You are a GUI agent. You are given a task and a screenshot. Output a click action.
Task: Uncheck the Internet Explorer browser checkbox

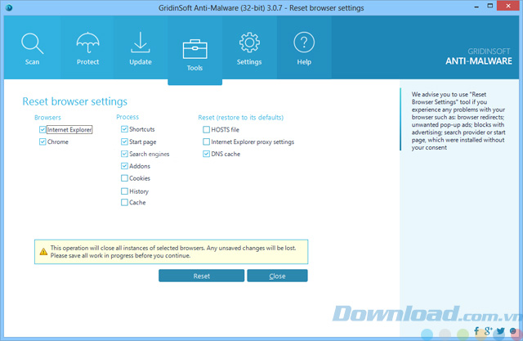click(42, 129)
